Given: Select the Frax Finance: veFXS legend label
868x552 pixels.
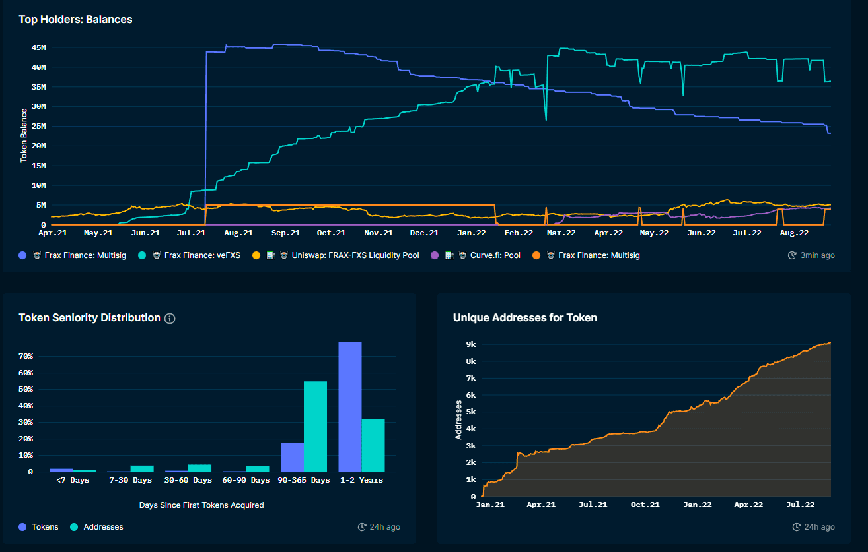Looking at the screenshot, I should pos(202,255).
